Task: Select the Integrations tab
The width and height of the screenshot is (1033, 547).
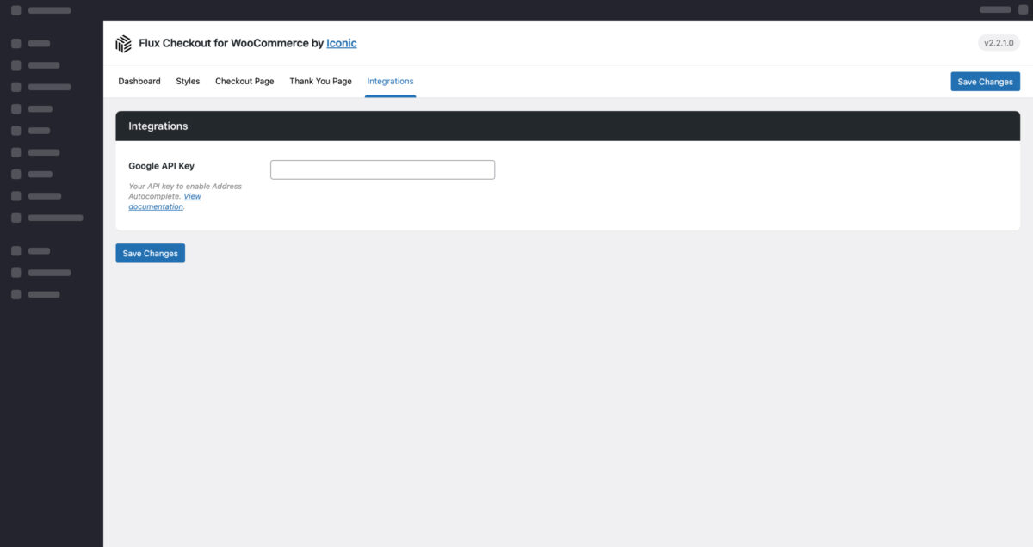Action: tap(390, 81)
